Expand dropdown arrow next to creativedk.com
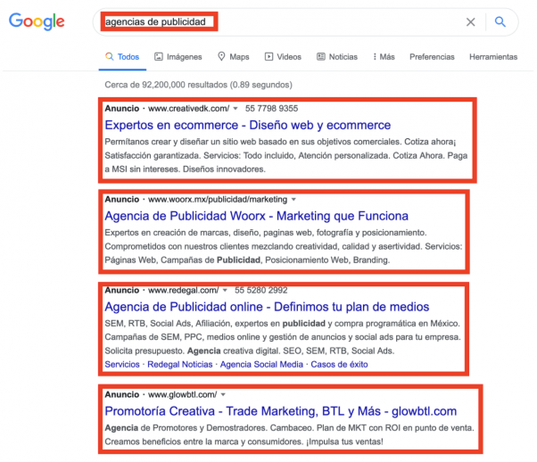This screenshot has height=462, width=537. [235, 109]
